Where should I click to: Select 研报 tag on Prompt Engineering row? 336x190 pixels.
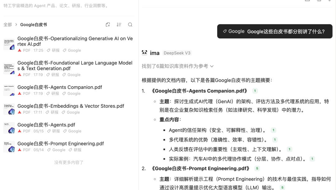75,150
